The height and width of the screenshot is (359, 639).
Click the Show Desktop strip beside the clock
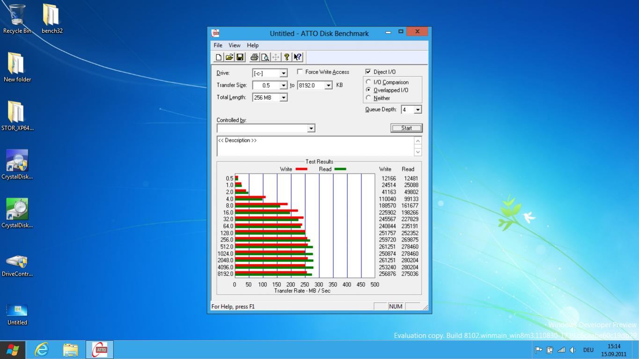tap(636, 350)
